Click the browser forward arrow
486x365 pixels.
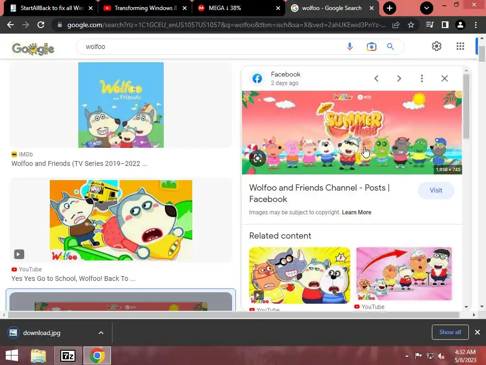(26, 25)
